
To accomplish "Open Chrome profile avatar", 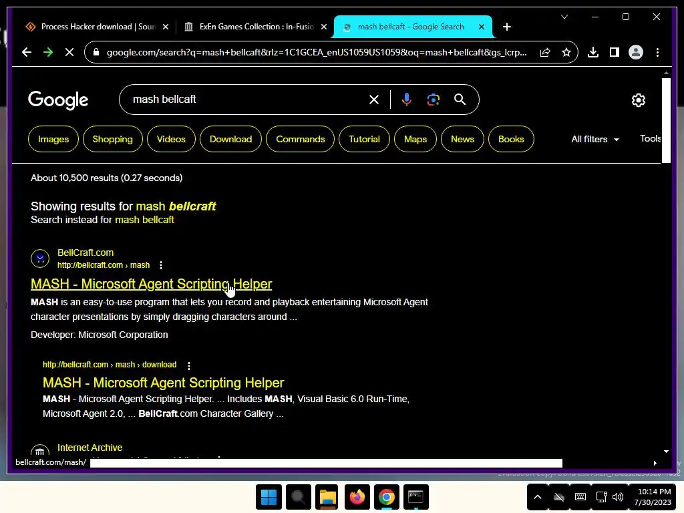I will point(636,52).
